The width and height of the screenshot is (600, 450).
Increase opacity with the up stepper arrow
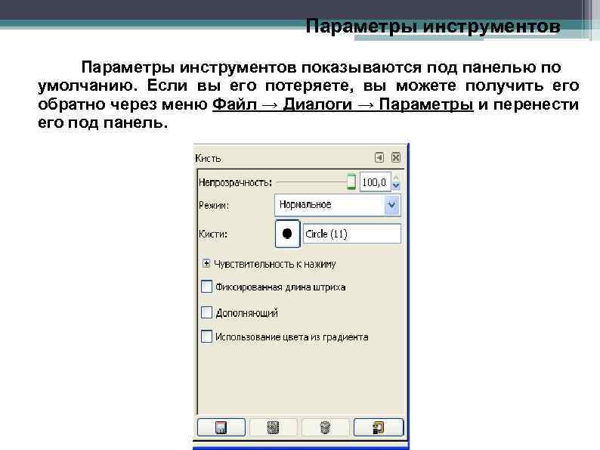click(396, 178)
